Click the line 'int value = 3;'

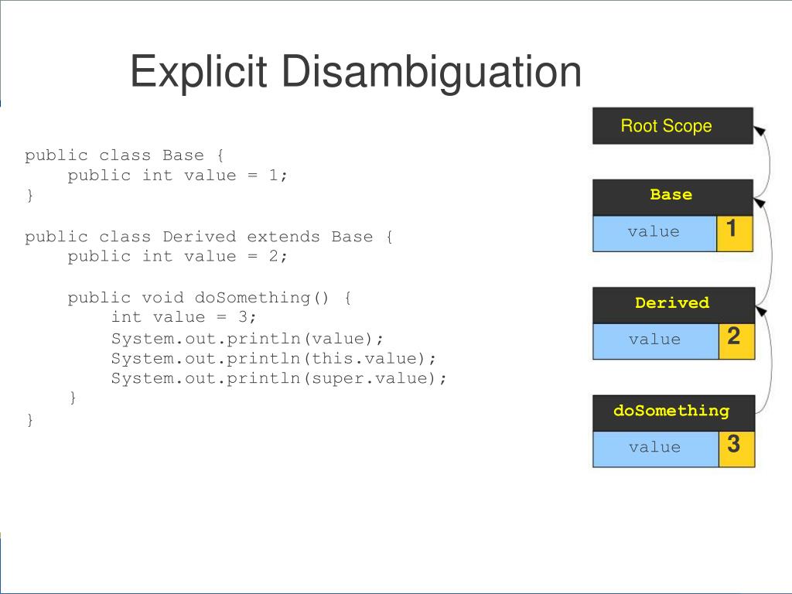tap(184, 317)
